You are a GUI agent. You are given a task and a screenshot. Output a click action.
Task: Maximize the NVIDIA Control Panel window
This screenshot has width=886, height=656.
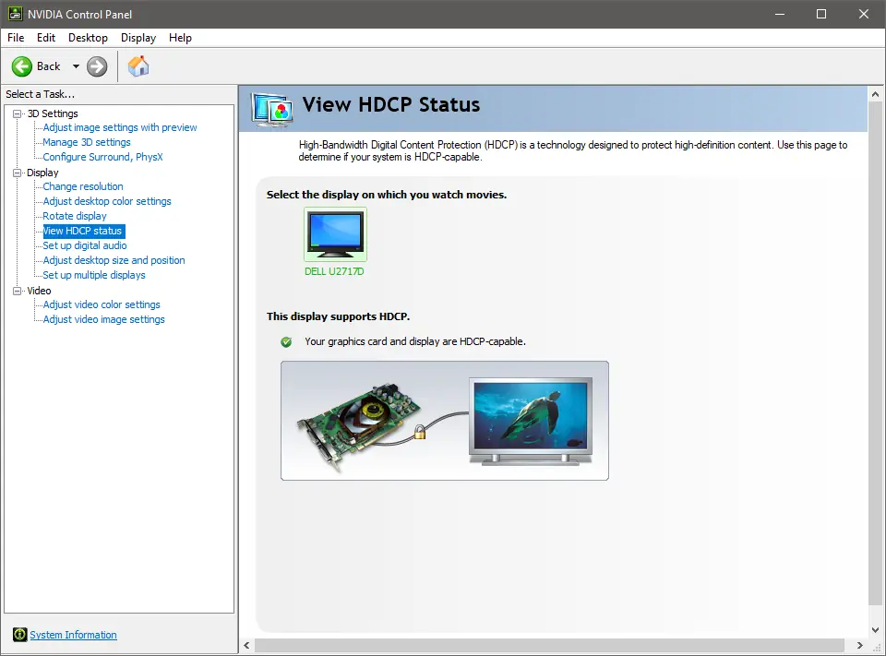coord(821,14)
